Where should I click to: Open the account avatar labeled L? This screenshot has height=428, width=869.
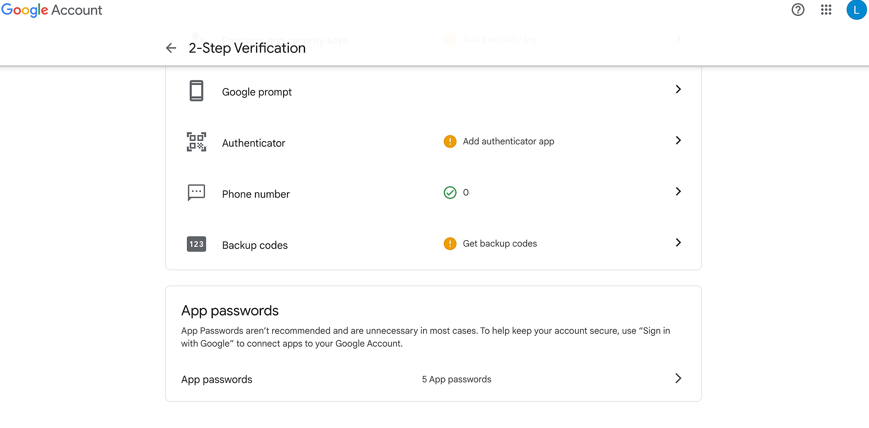click(856, 10)
